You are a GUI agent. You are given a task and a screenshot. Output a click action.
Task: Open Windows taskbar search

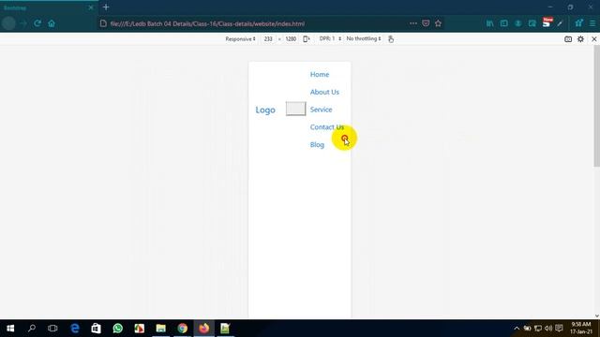[32, 329]
